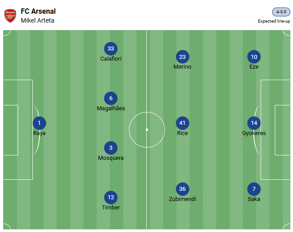Click Calafiori's number 33 player marker
293x232 pixels.
(111, 49)
